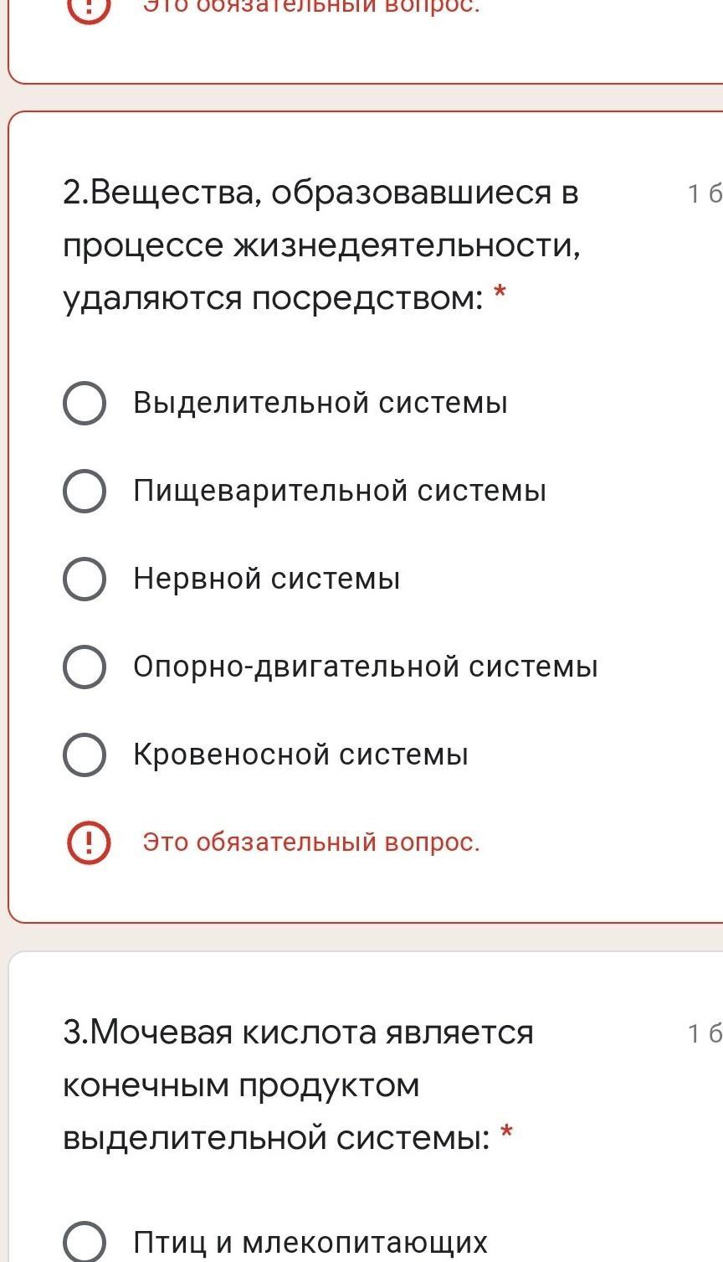Click the "Выделительной системы" option label text
Image resolution: width=723 pixels, height=1262 pixels.
click(320, 403)
